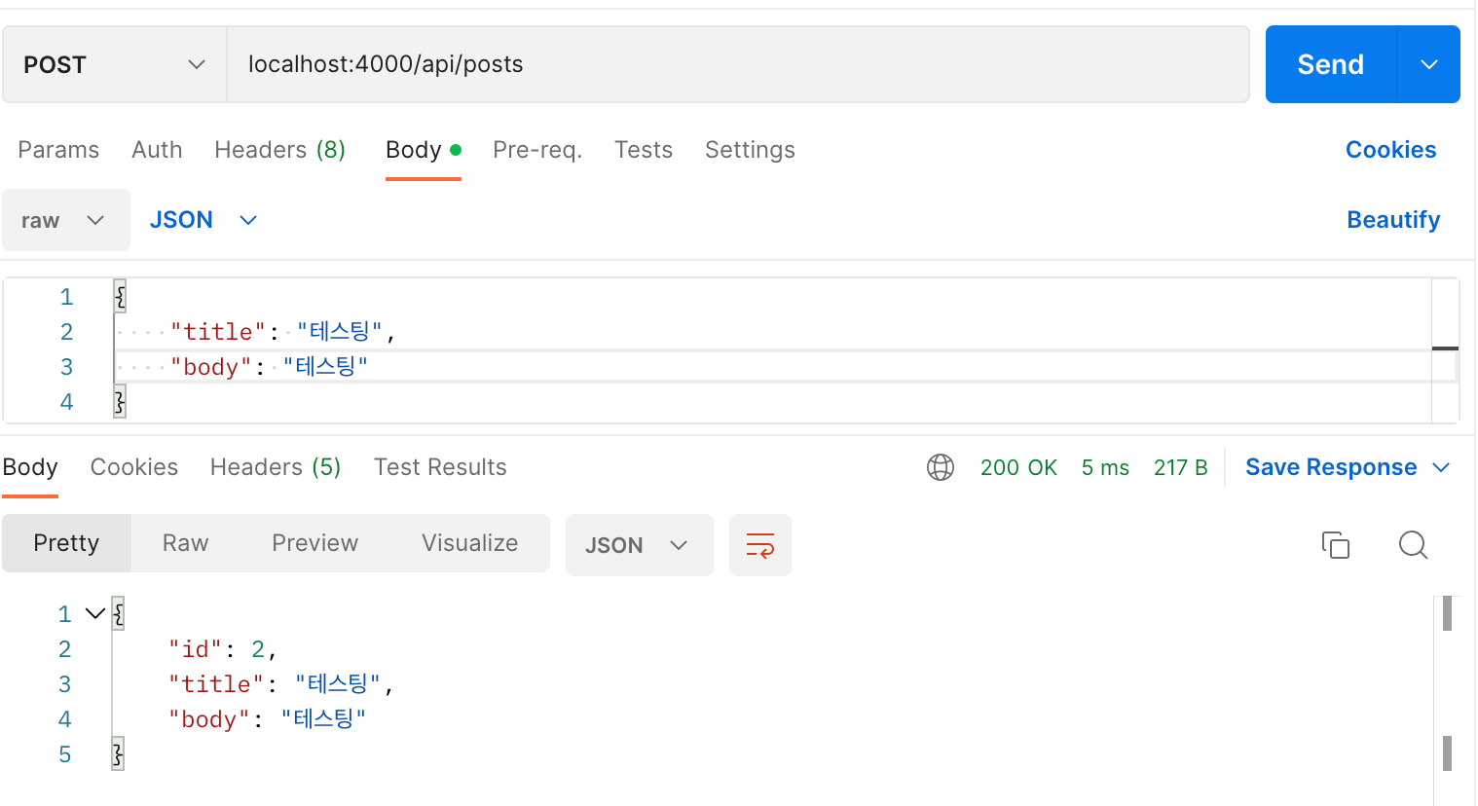Select the request Body tab
The height and width of the screenshot is (806, 1478).
tap(424, 150)
